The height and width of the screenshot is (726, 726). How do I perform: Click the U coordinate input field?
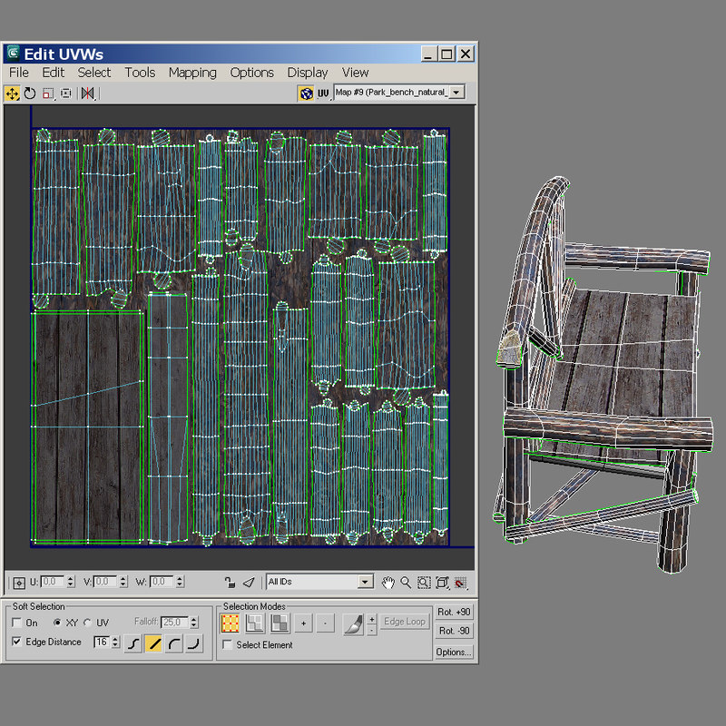coord(53,582)
